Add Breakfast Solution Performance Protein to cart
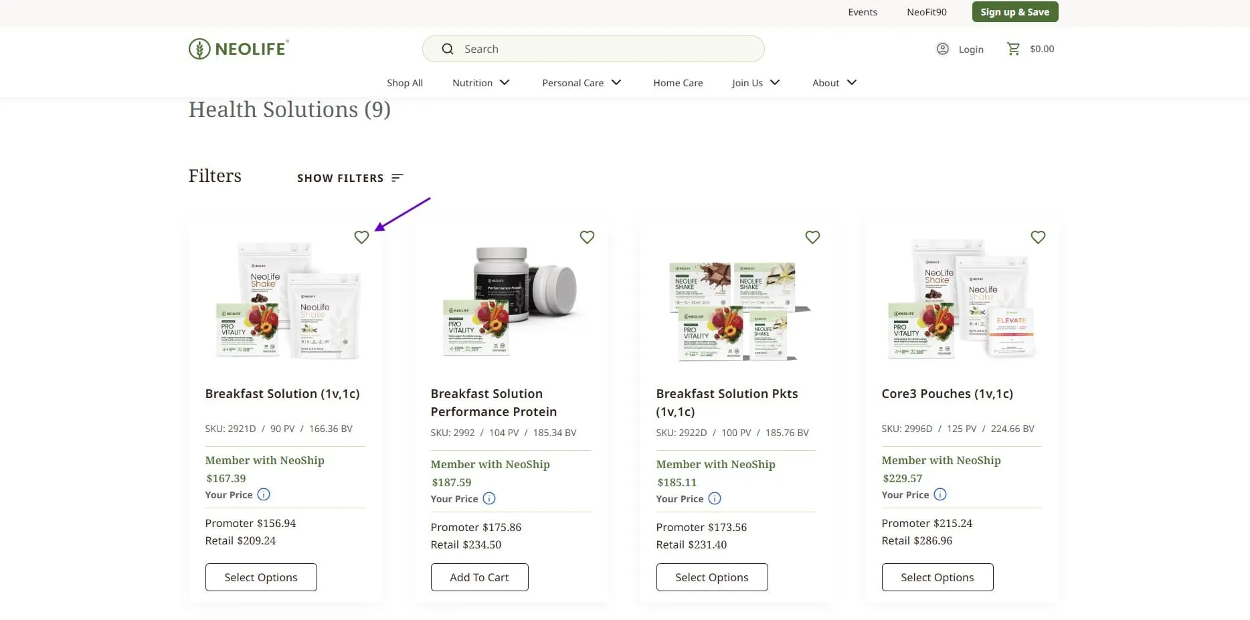1250x620 pixels. [x=480, y=577]
